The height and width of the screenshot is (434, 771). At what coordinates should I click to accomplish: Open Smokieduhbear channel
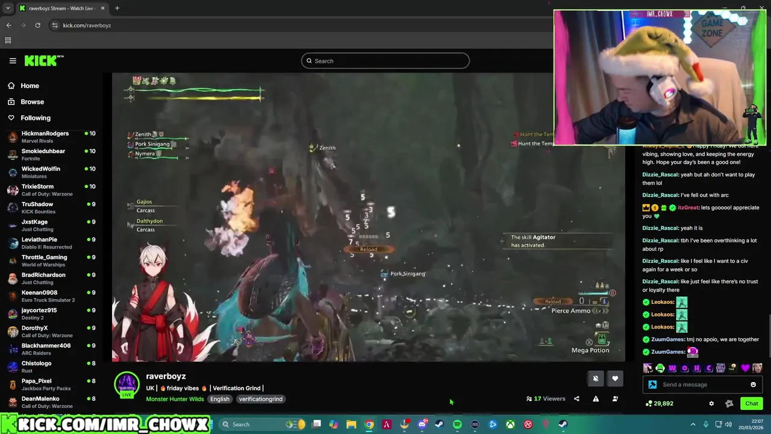coord(51,154)
